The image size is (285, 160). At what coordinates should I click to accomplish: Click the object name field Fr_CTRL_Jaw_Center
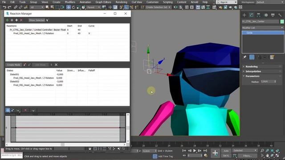[x=260, y=21]
